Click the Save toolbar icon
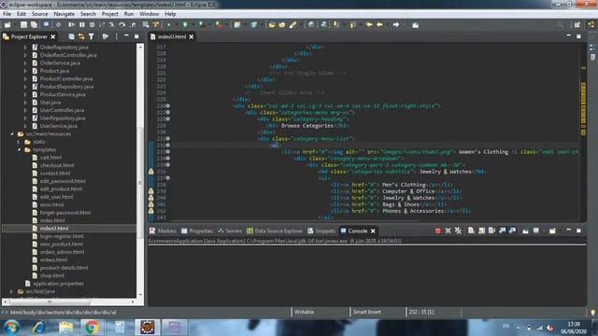This screenshot has height=336, width=598. point(23,25)
